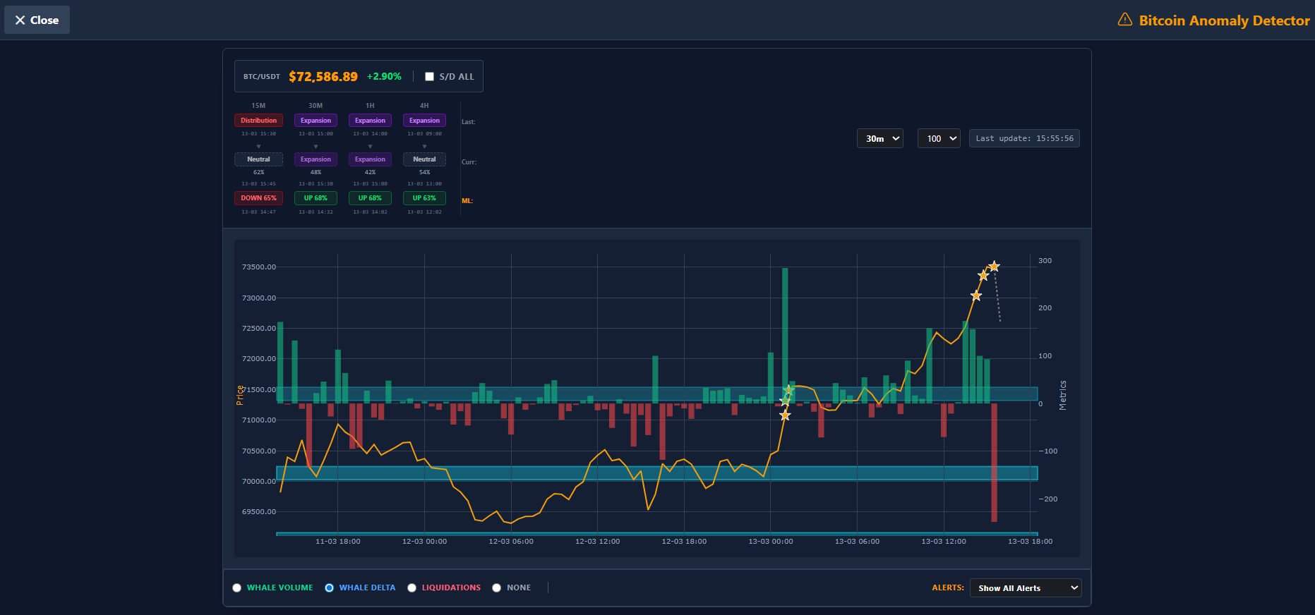This screenshot has height=615, width=1315.
Task: Open the 100 candle count dropdown
Action: point(939,139)
